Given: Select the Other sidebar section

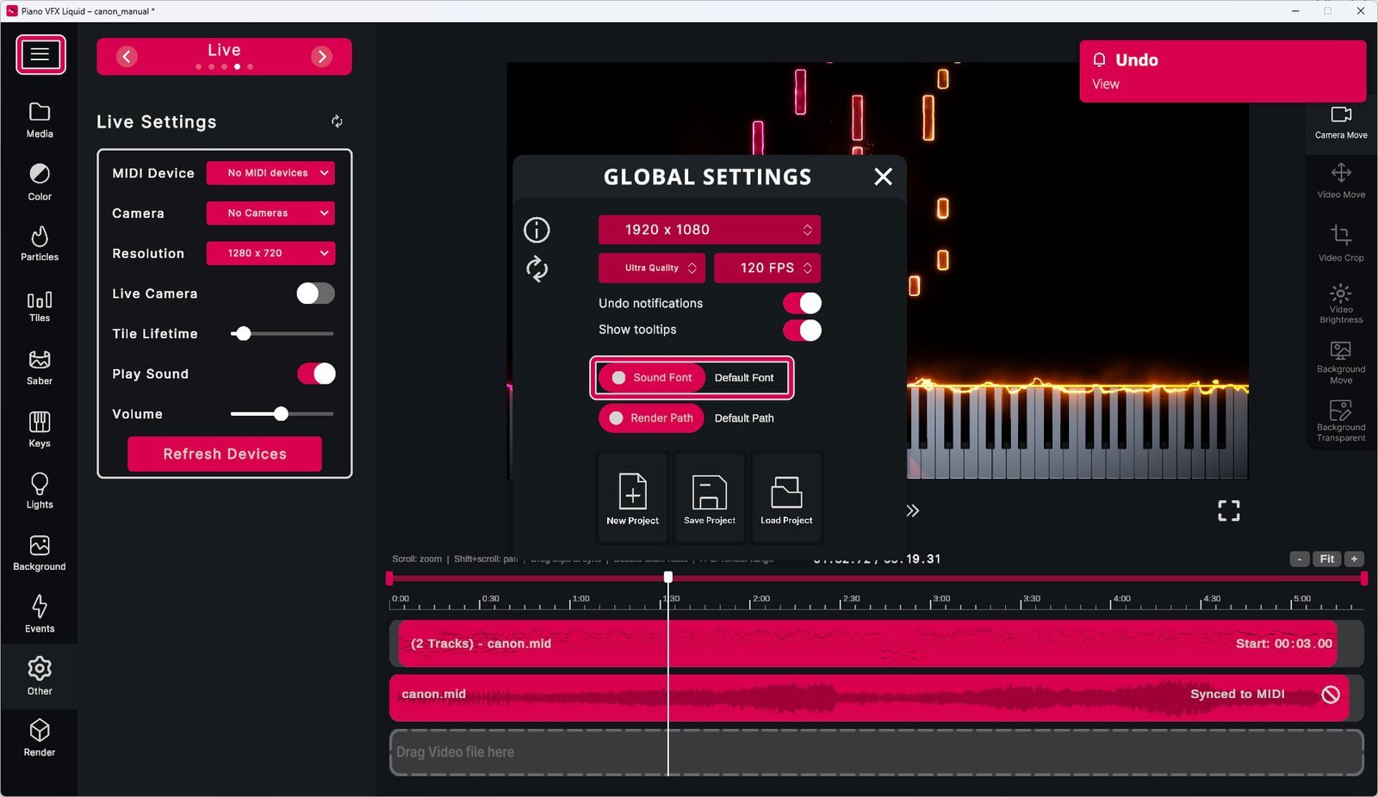Looking at the screenshot, I should point(40,677).
